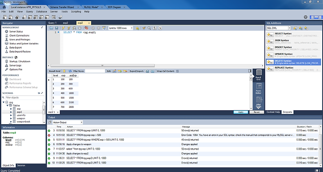Open the Scripting menu
The image size is (323, 172).
(76, 12)
